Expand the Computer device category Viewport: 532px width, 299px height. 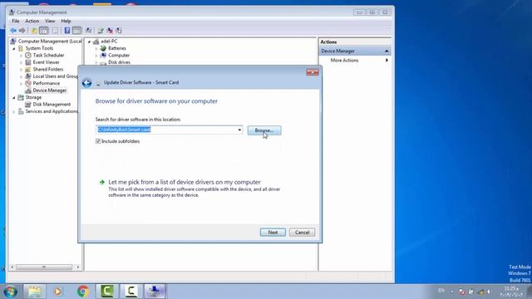click(96, 56)
